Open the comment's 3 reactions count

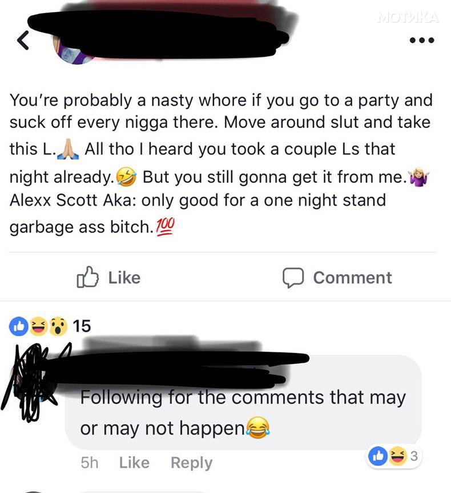pos(414,456)
